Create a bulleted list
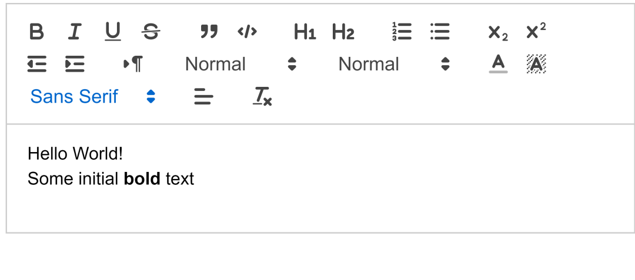The height and width of the screenshot is (280, 635). [440, 32]
